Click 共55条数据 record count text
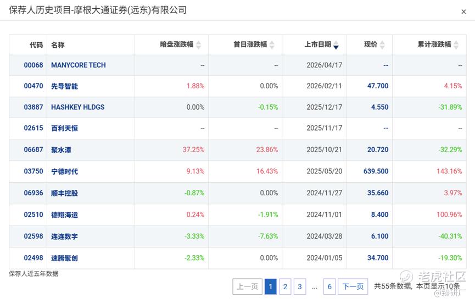The width and height of the screenshot is (475, 304). pos(393,286)
